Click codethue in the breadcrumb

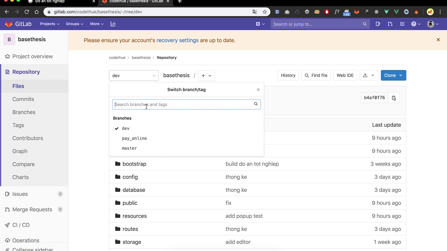pos(117,58)
